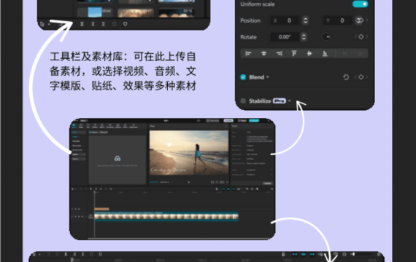The width and height of the screenshot is (416, 262).
Task: Click the Position X value field
Action: click(x=285, y=20)
